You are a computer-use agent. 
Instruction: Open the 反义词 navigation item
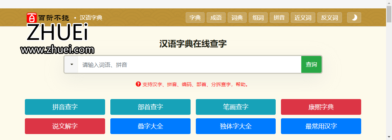330,17
